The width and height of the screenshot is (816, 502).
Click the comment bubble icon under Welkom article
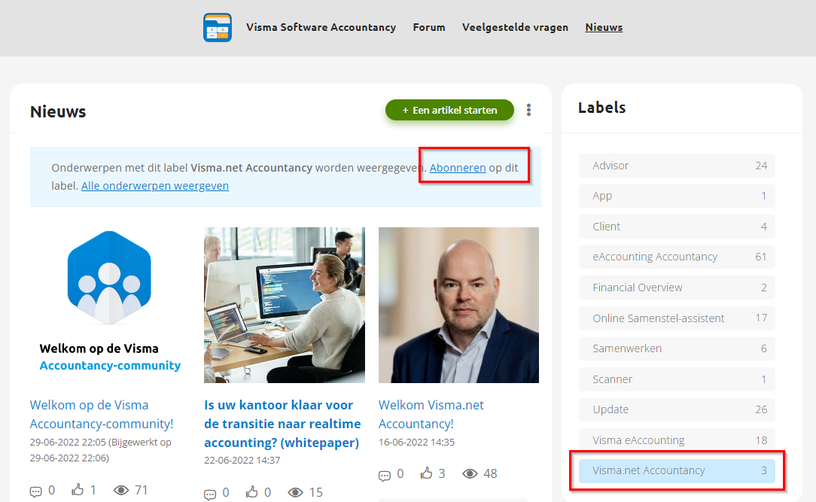pyautogui.click(x=35, y=490)
